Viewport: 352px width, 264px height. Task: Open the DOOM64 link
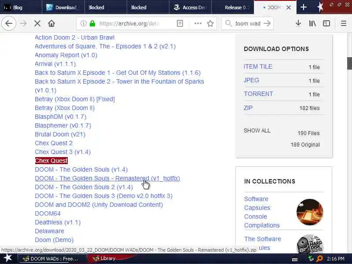[48, 213]
